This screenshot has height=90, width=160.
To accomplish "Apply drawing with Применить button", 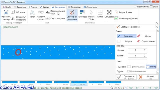I will point(126,77).
